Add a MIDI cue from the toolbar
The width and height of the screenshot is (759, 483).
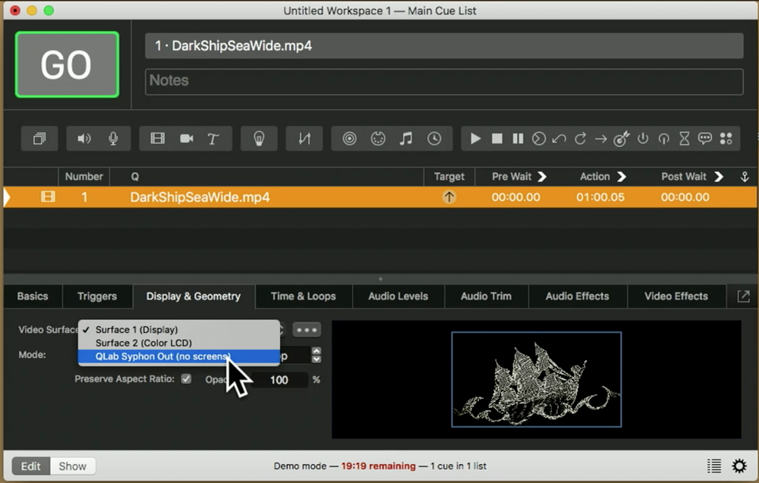click(378, 139)
